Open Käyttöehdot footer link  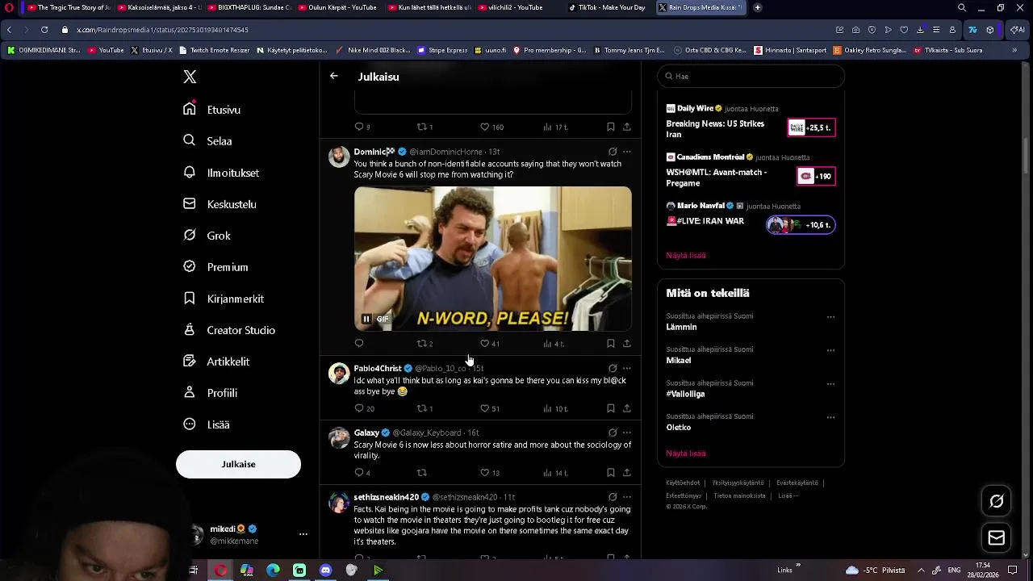(683, 483)
